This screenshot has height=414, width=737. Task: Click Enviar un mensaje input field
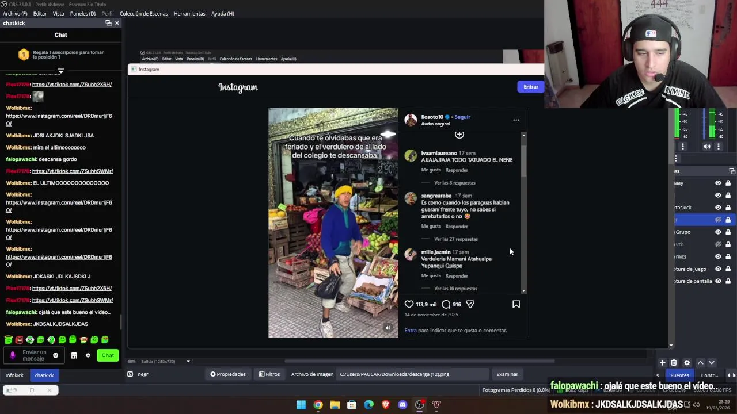[x=33, y=355]
